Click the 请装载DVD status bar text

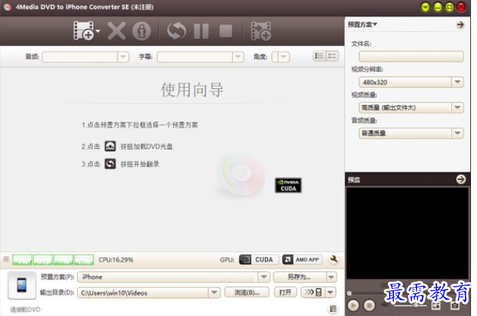[25, 309]
